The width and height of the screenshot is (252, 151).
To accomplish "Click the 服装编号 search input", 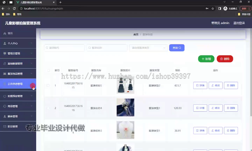I will (x=64, y=48).
